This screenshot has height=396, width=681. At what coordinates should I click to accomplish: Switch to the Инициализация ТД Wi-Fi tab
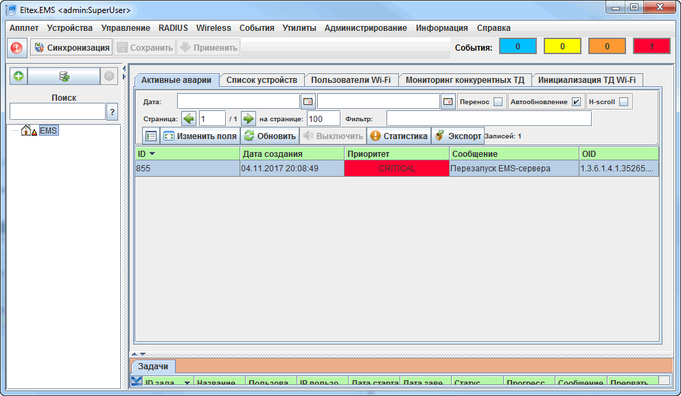tap(587, 80)
